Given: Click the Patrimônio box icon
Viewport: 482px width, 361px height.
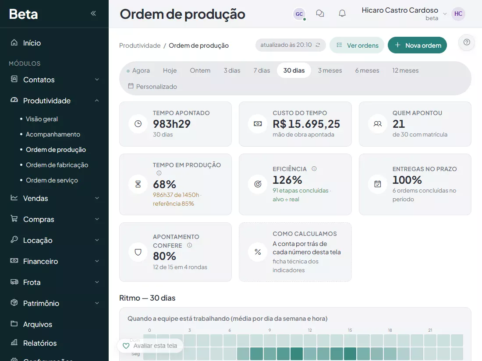Looking at the screenshot, I should point(14,303).
